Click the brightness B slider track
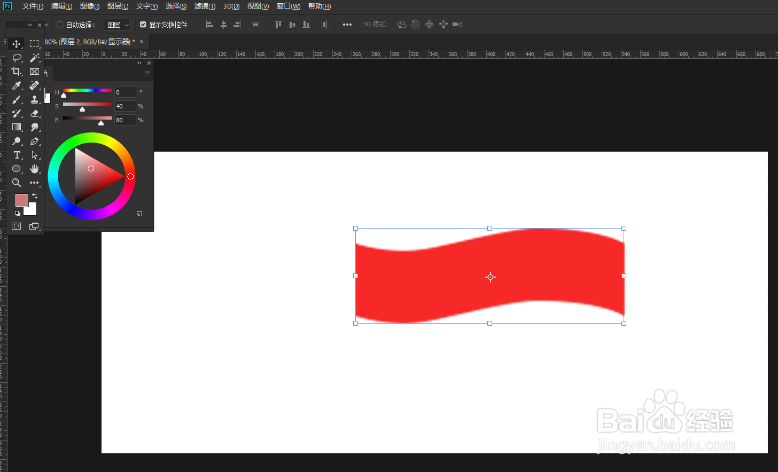This screenshot has width=778, height=472. click(x=87, y=118)
